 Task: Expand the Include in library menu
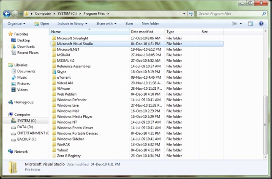pos(72,23)
